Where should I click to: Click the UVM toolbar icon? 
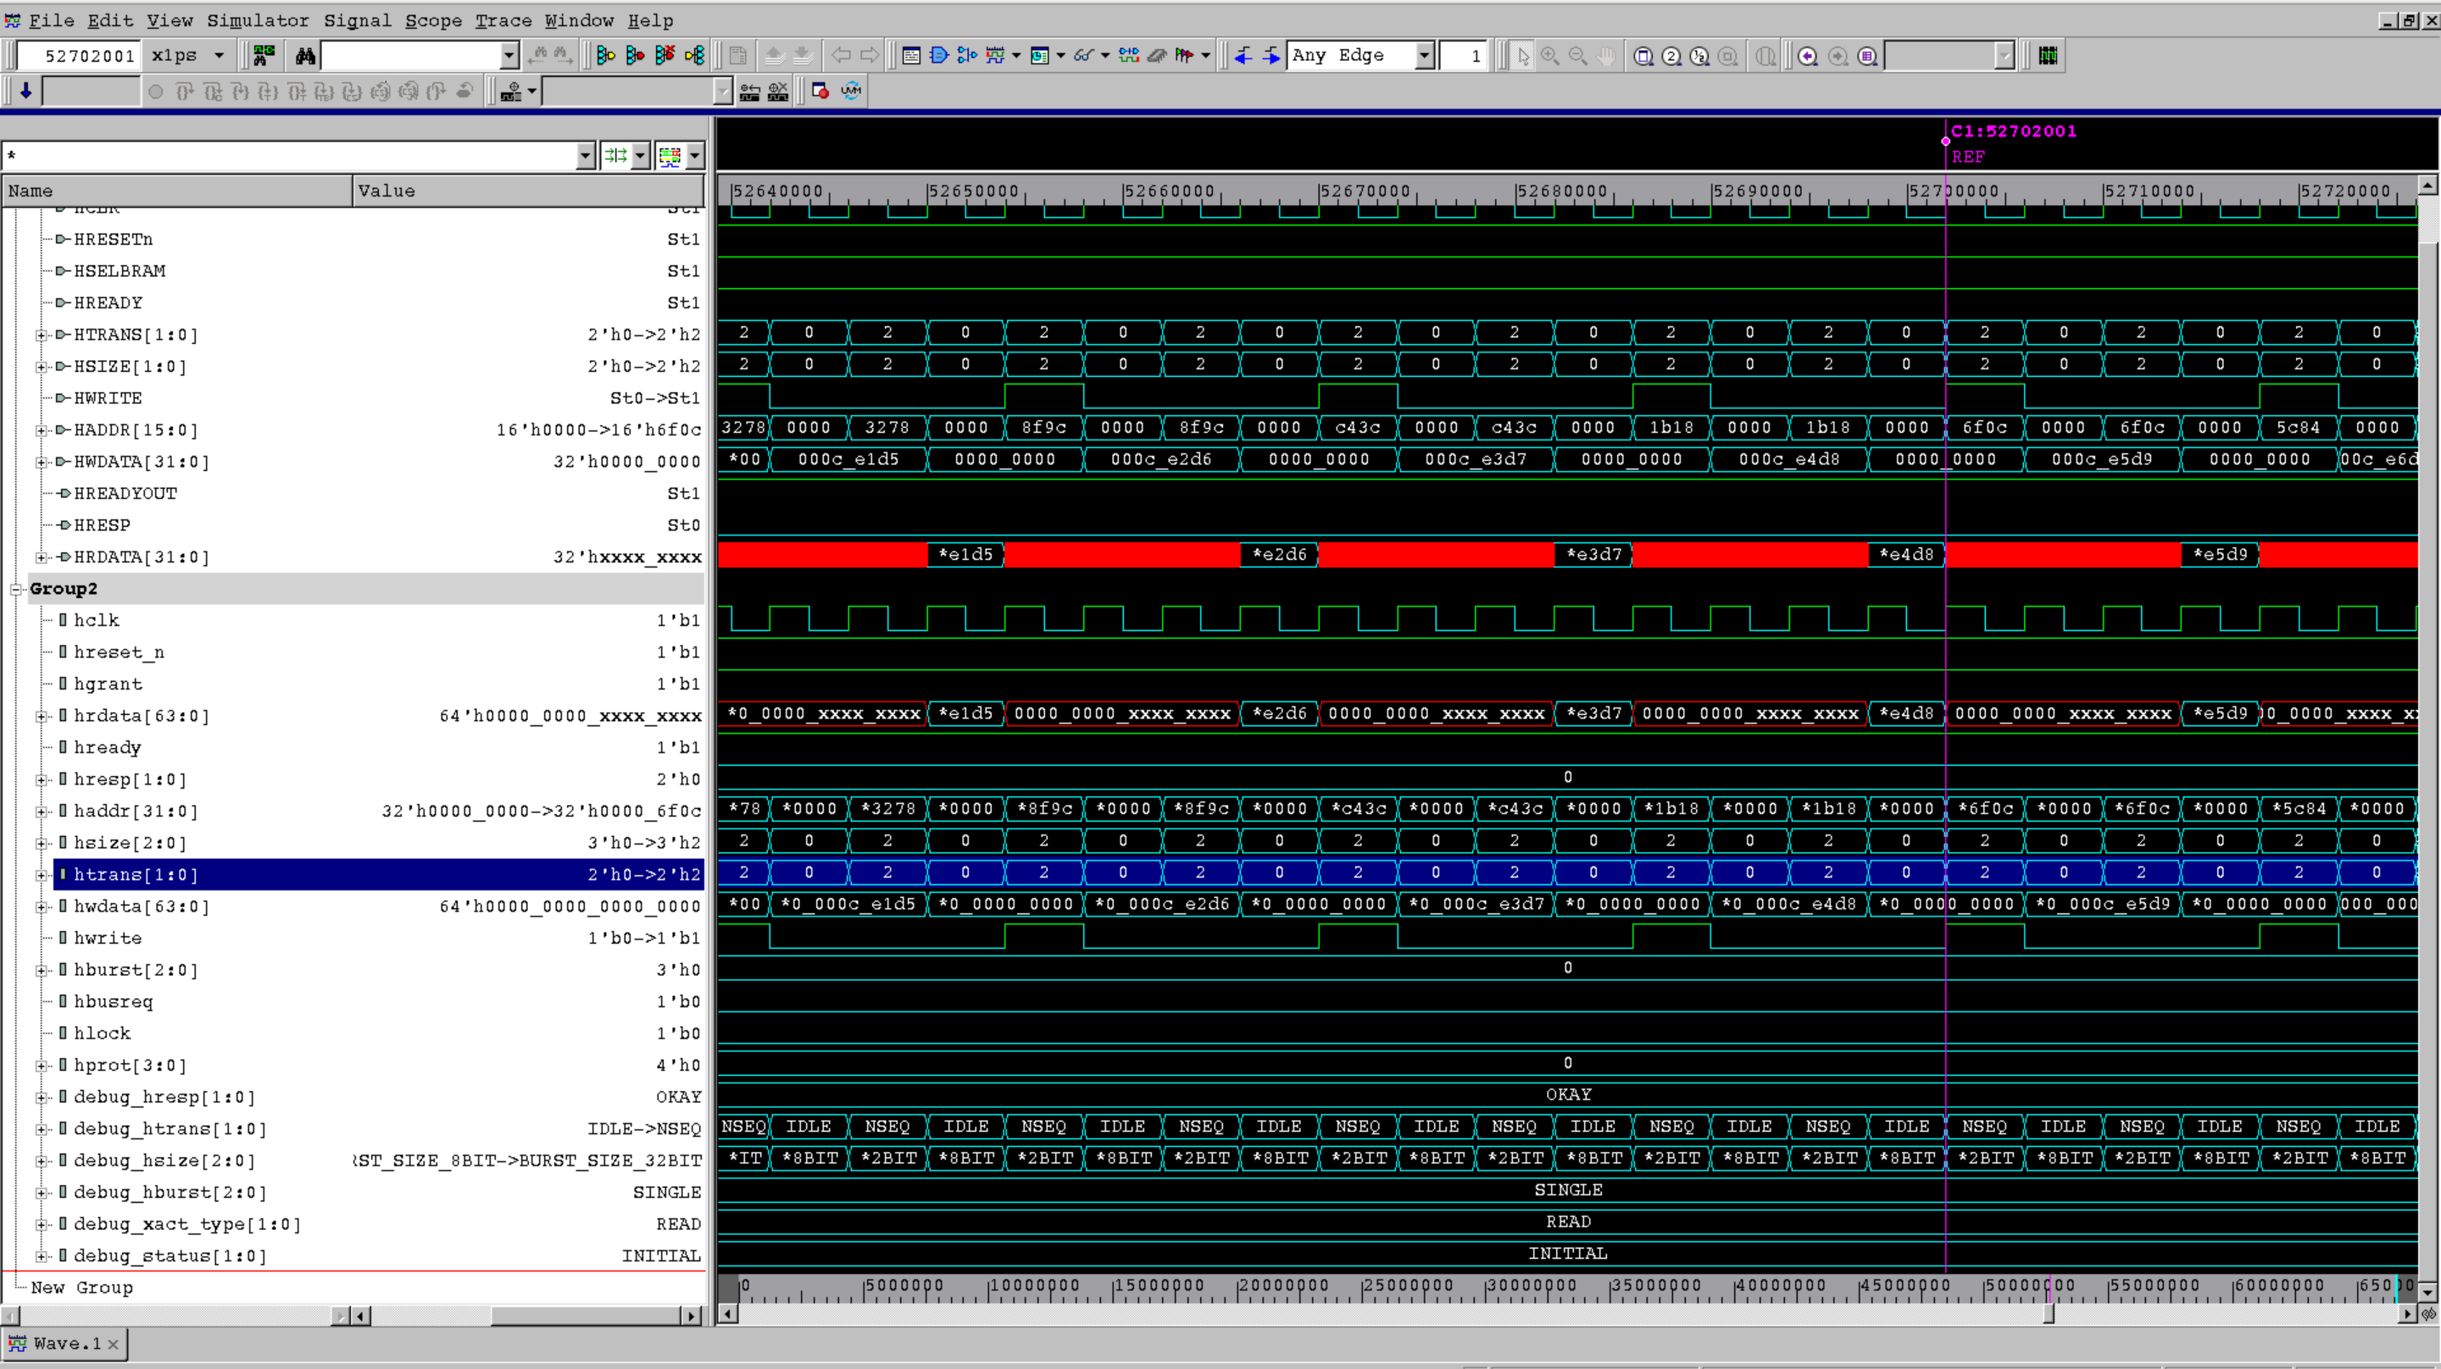pos(851,91)
